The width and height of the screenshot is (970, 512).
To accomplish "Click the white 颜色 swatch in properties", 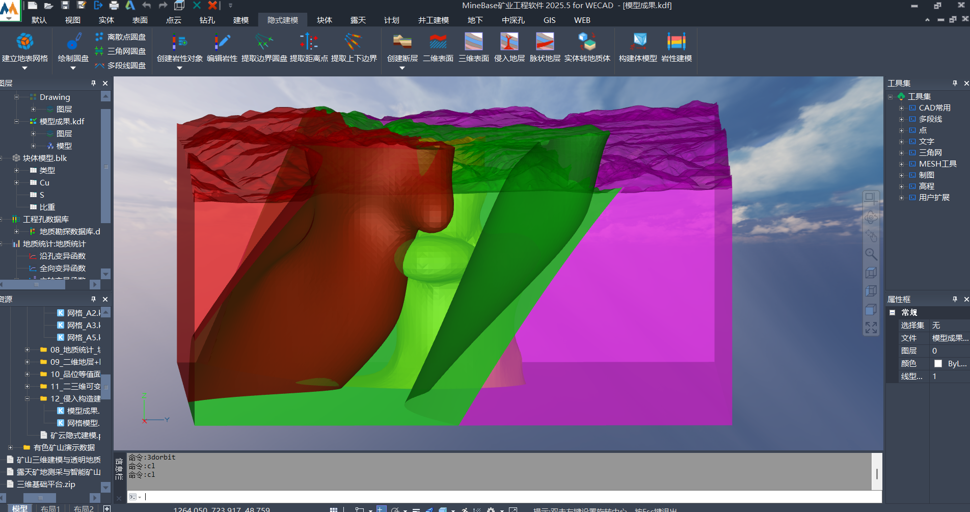I will pos(938,363).
